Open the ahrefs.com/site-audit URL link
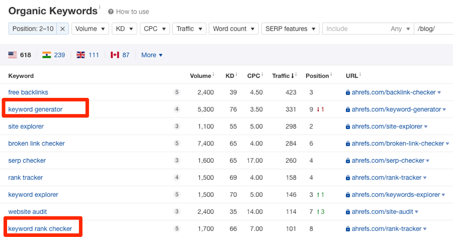Screen dimensions: 453x237 click(x=382, y=211)
